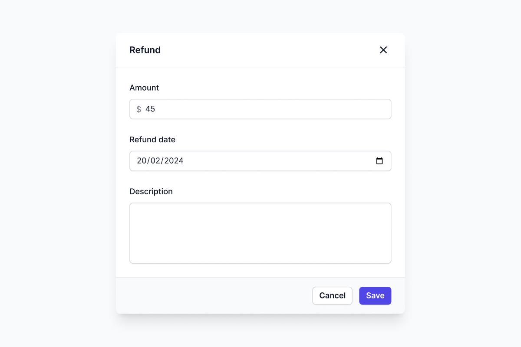The height and width of the screenshot is (347, 521).
Task: Select the month segment "02" in the date
Action: [156, 161]
